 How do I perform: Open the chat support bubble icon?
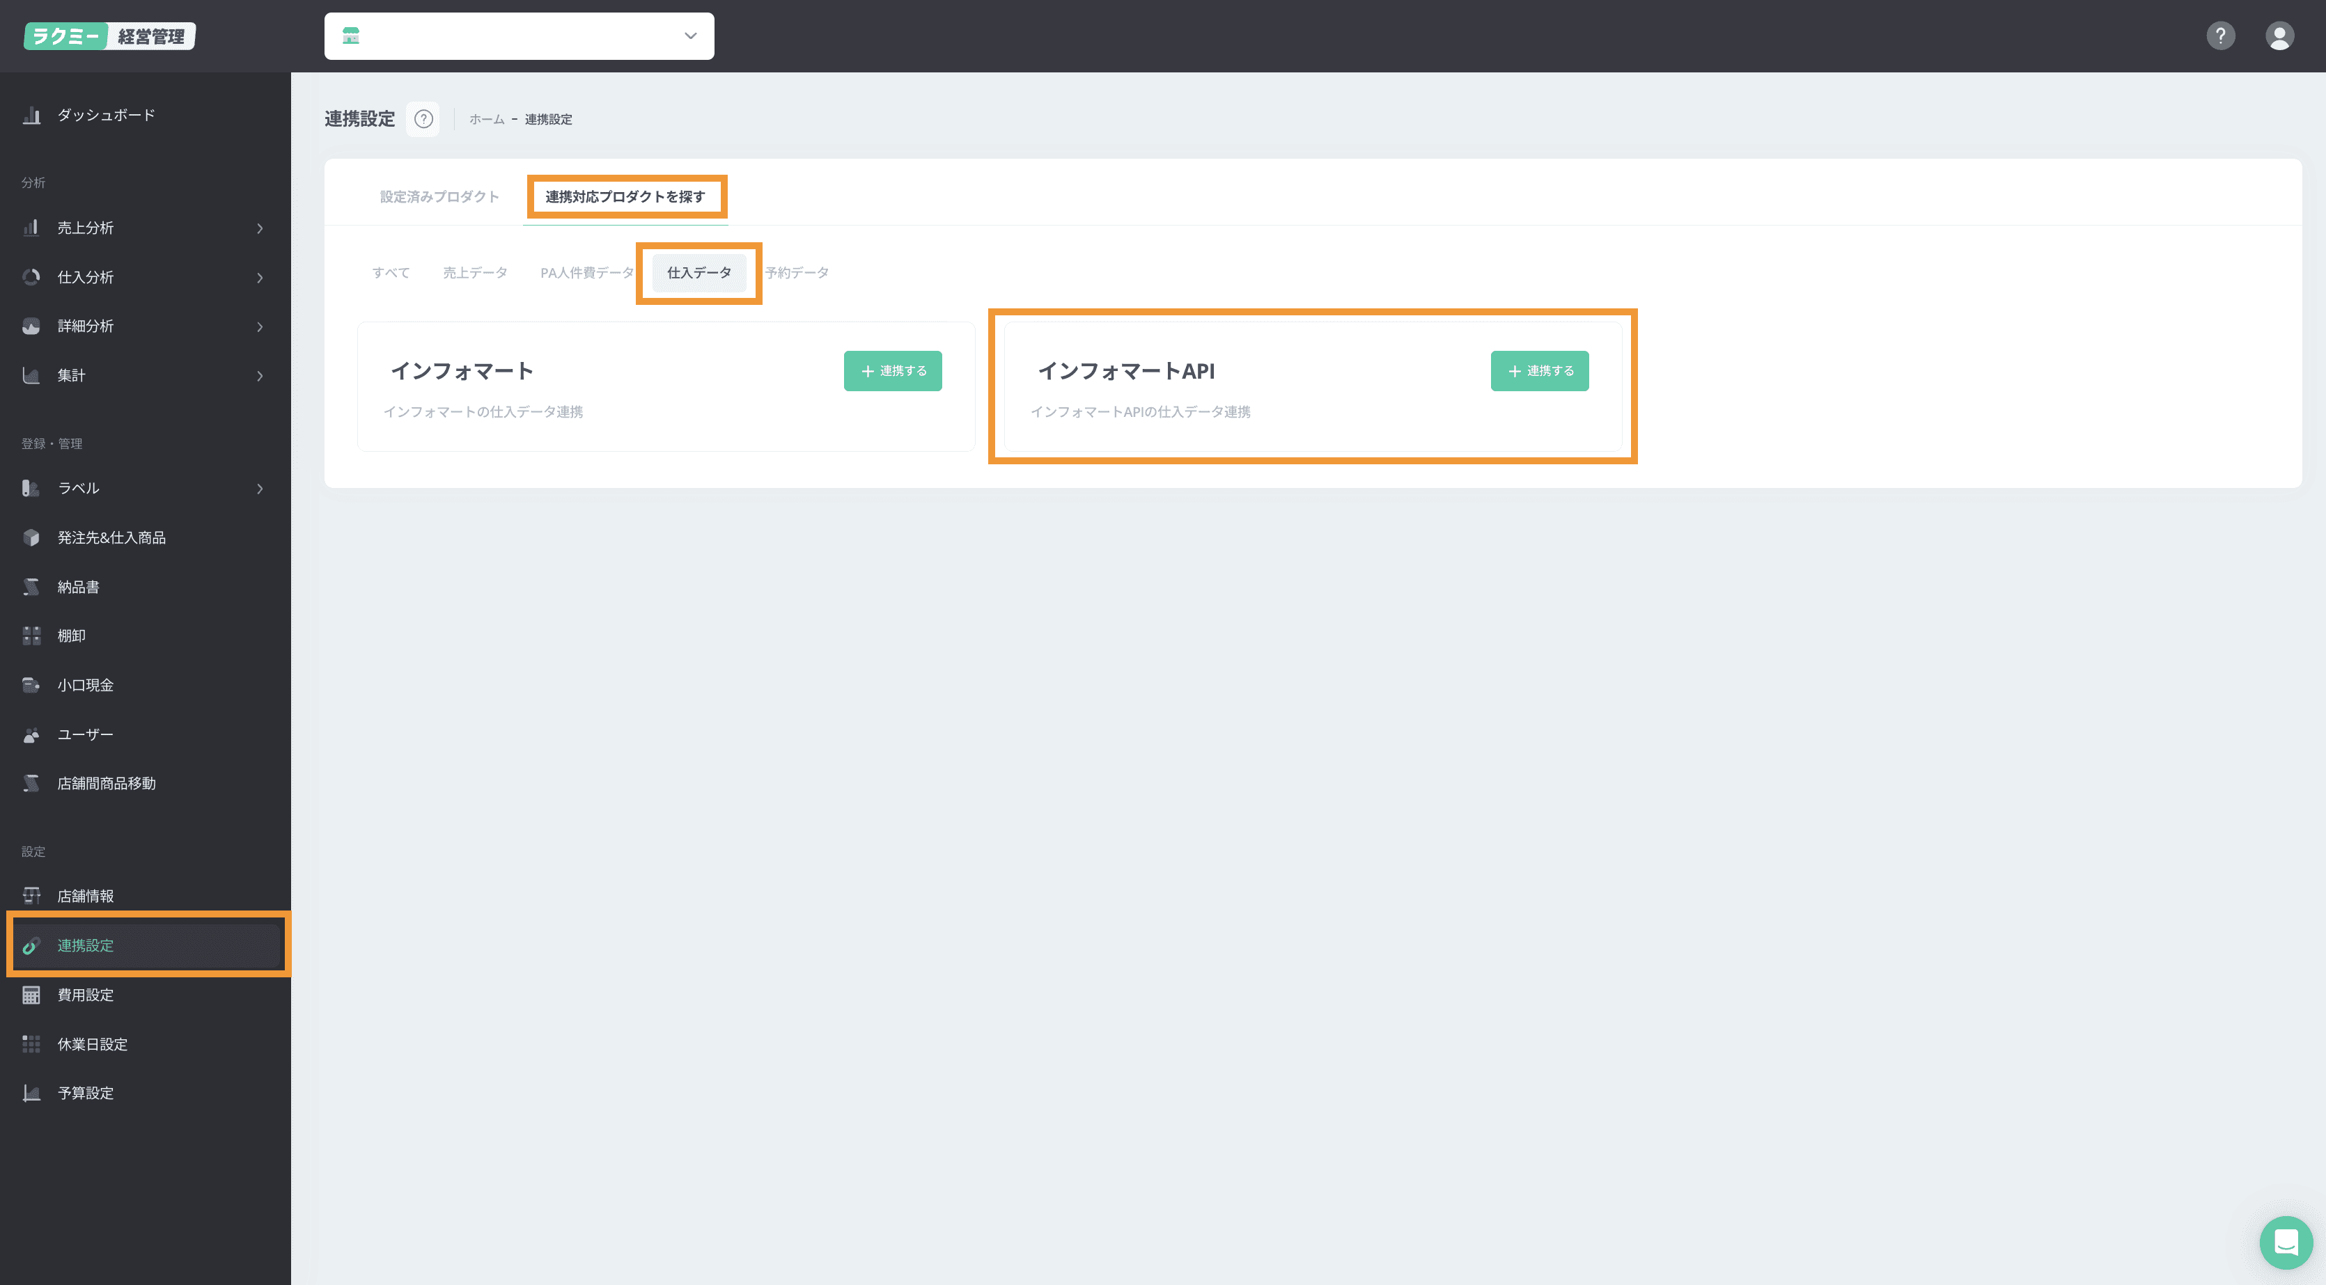(x=2286, y=1243)
